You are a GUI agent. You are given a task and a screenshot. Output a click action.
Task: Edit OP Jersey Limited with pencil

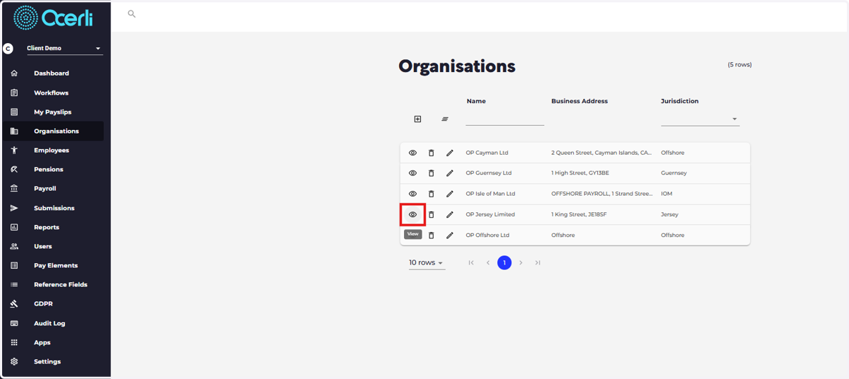click(x=449, y=214)
